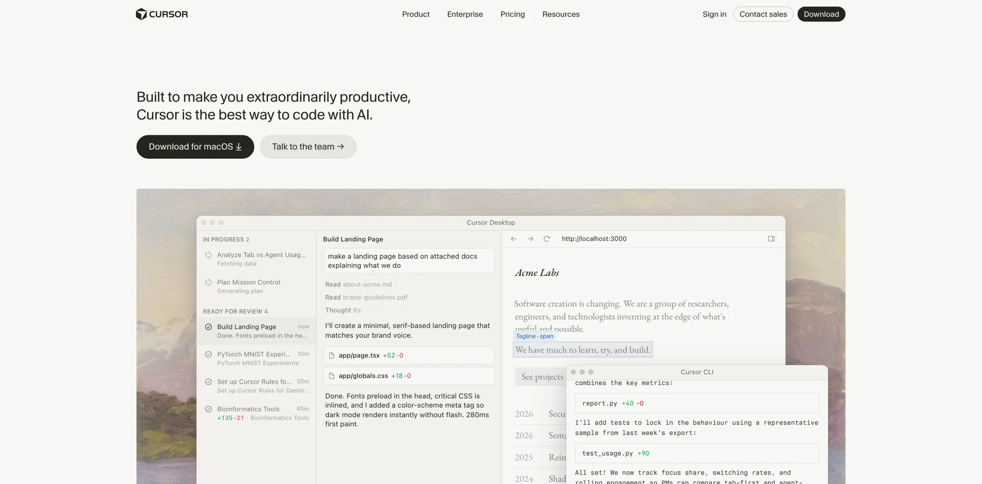
Task: Go to the Pricing page
Action: click(512, 14)
